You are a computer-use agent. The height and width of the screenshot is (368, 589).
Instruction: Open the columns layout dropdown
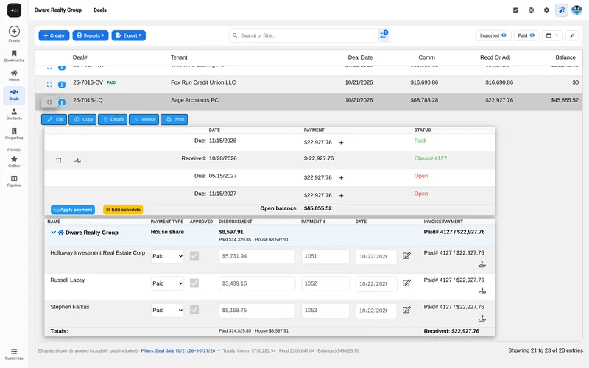(552, 35)
